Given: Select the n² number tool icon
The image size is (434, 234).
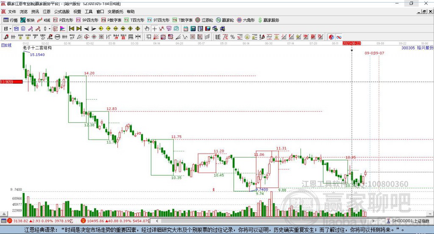Looking at the screenshot, I should pyautogui.click(x=72, y=37).
